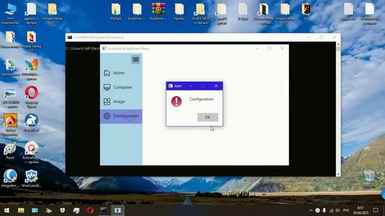Toggle the hamburger menu in Avalonia sidebar
385x216 pixels.
(135, 59)
